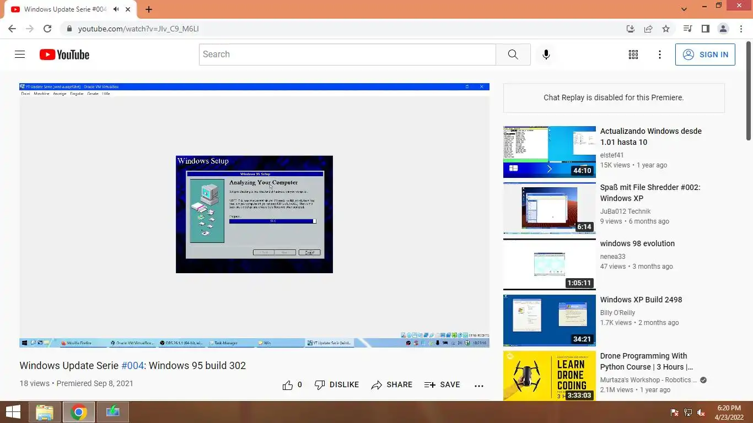The image size is (753, 423).
Task: Click the address bar URL
Action: [138, 29]
